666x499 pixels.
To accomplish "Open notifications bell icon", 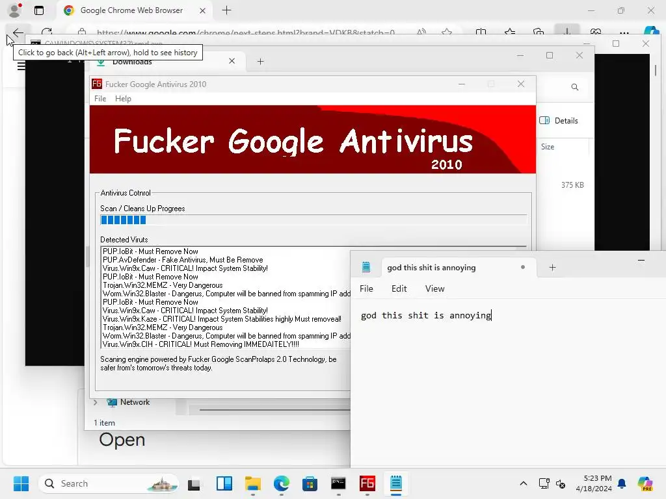I will tap(622, 483).
